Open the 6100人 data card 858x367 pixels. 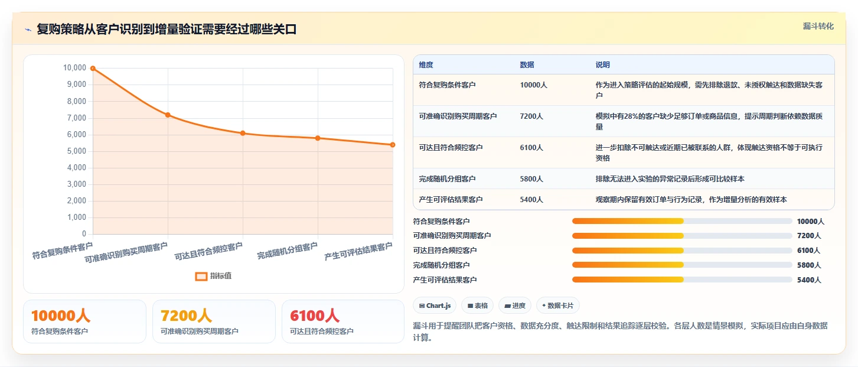point(343,321)
